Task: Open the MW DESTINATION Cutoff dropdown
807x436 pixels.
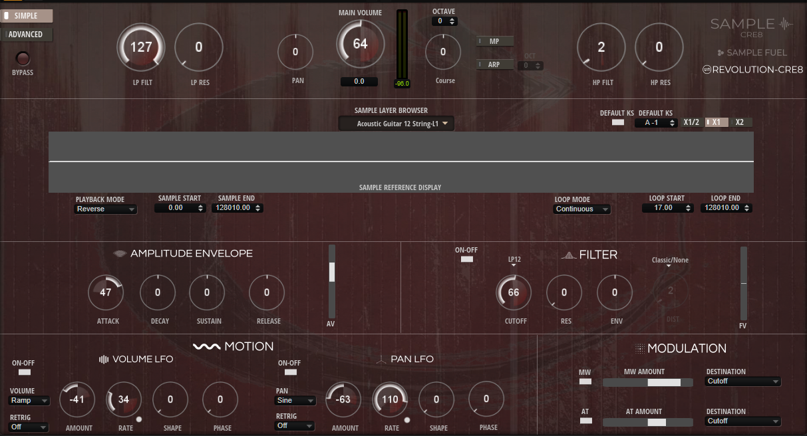Action: pos(743,382)
